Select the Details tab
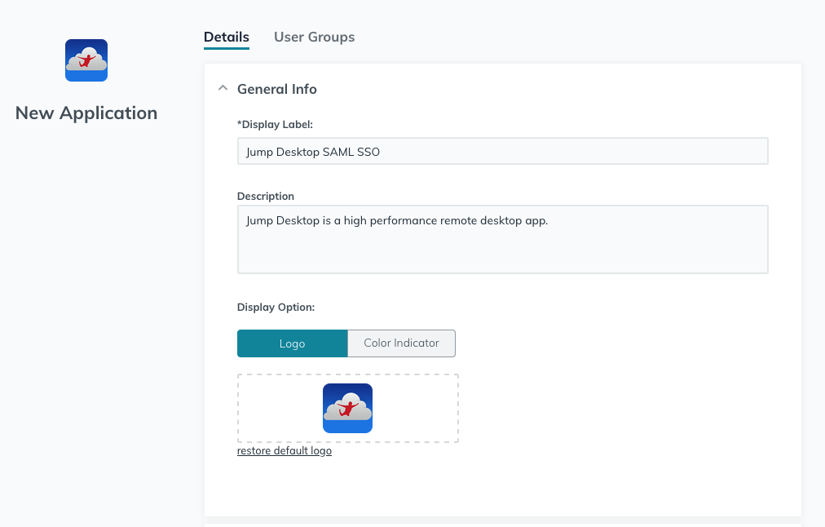This screenshot has height=527, width=825. click(x=227, y=37)
